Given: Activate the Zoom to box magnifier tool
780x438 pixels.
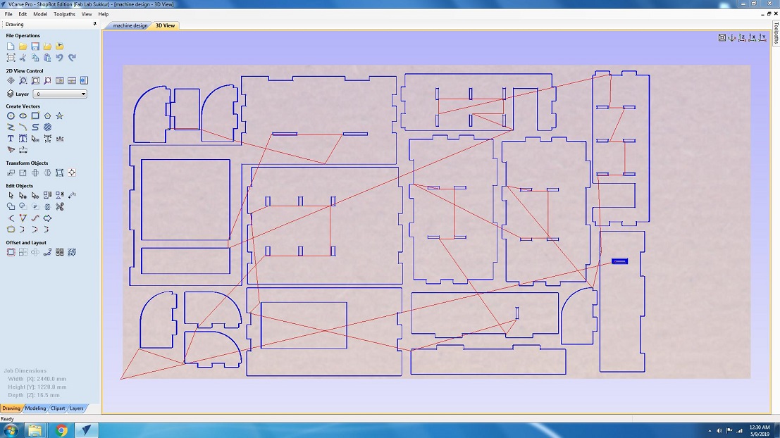Looking at the screenshot, I should click(x=23, y=80).
